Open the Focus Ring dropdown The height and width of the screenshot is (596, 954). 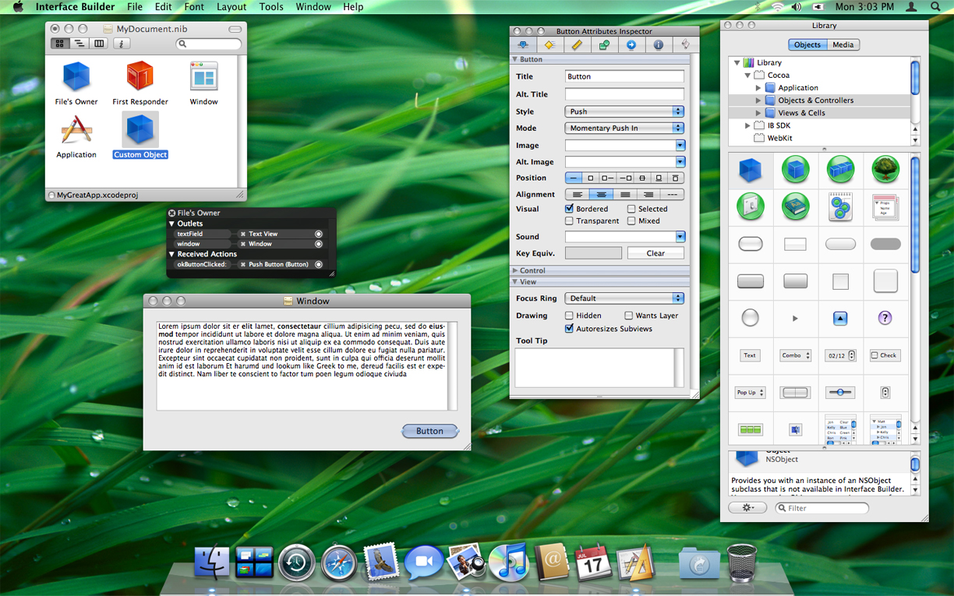click(624, 298)
